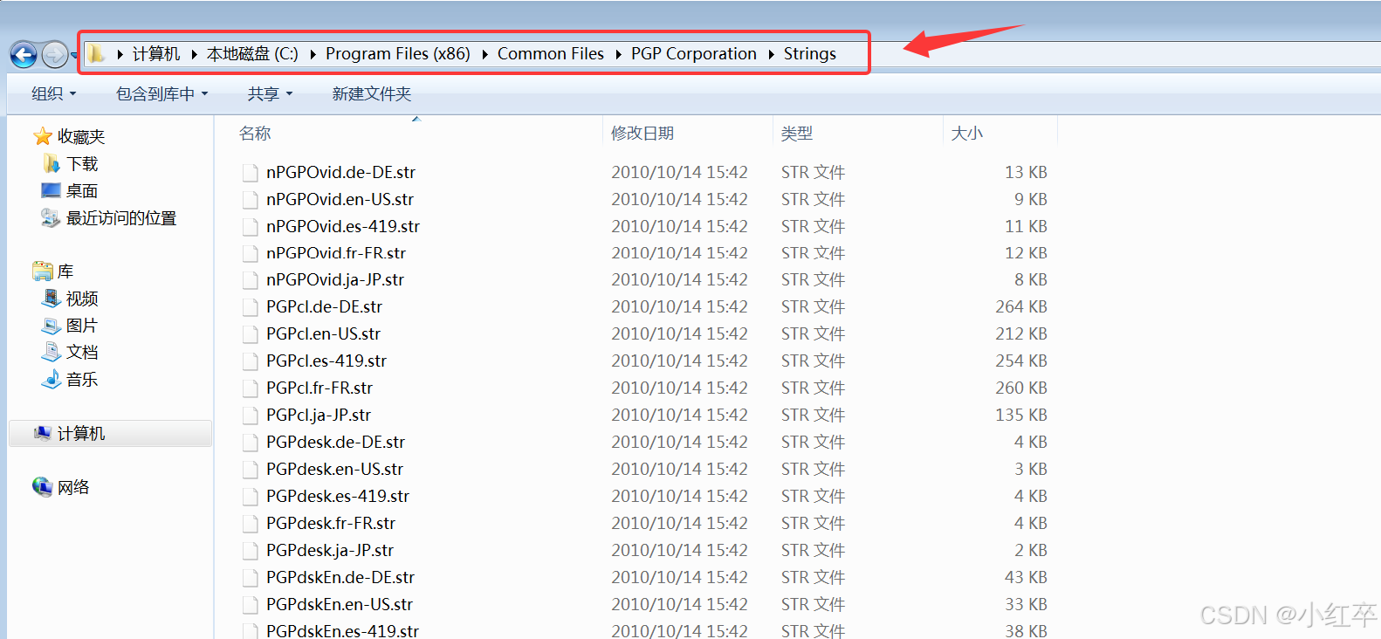The image size is (1381, 639).
Task: Click the file icon of nPGPOvid.ja-JP.str
Action: [x=251, y=280]
